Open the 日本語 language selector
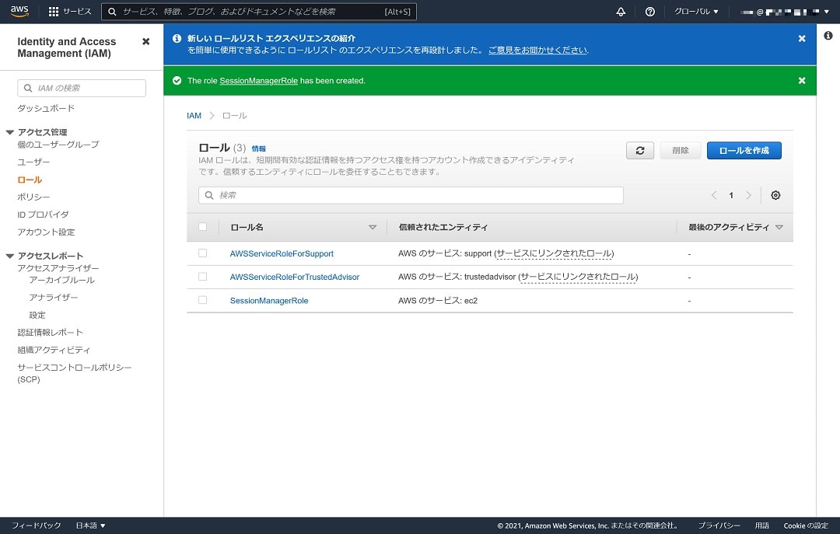840x534 pixels. [90, 525]
